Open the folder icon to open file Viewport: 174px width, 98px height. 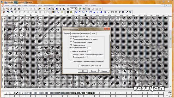point(11,9)
